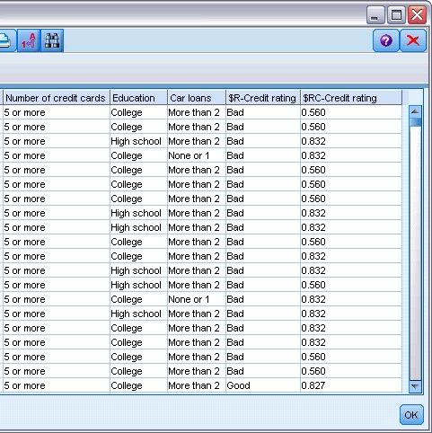The height and width of the screenshot is (433, 432).
Task: Select the Education column header
Action: pyautogui.click(x=138, y=98)
